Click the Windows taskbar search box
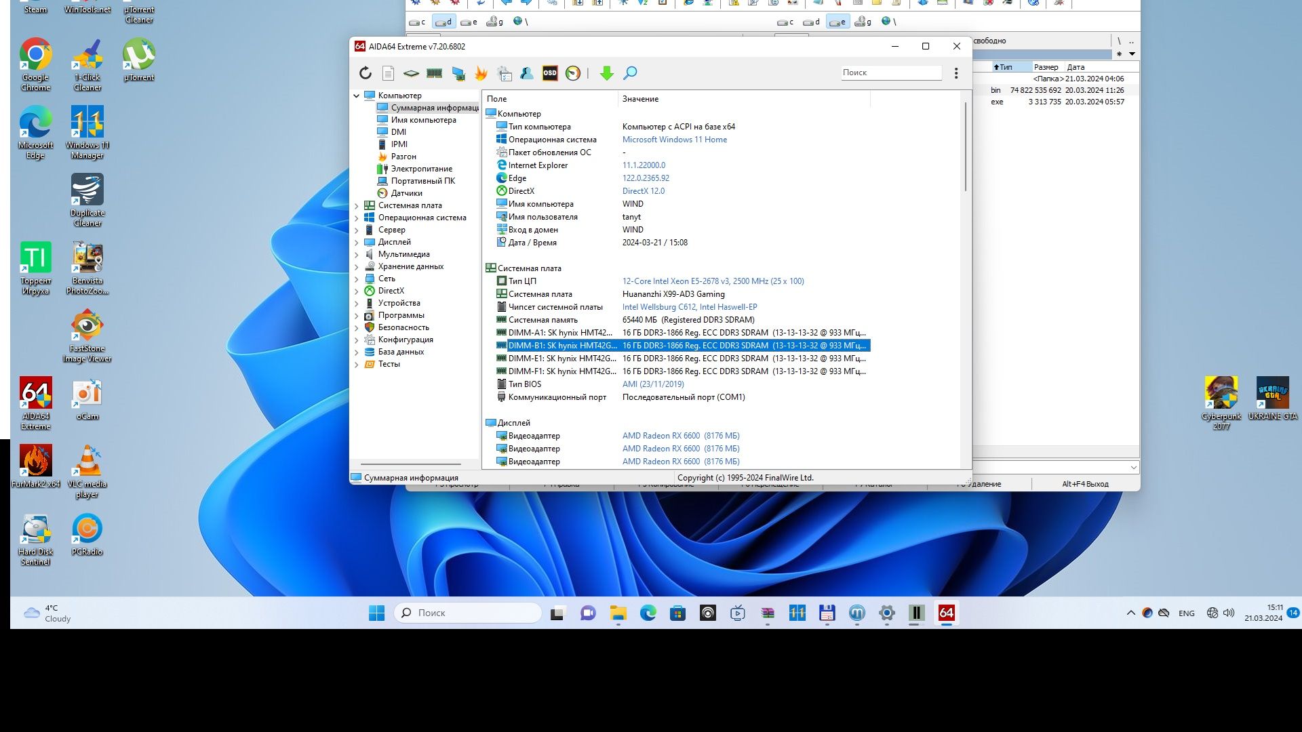Screen dimensions: 1302x732 pos(467,613)
